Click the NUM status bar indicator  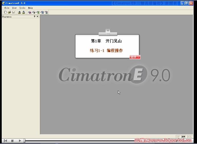[x=183, y=137]
